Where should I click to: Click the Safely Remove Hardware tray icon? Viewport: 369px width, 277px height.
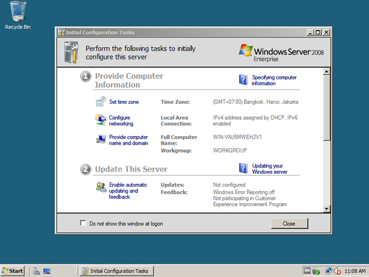click(316, 271)
